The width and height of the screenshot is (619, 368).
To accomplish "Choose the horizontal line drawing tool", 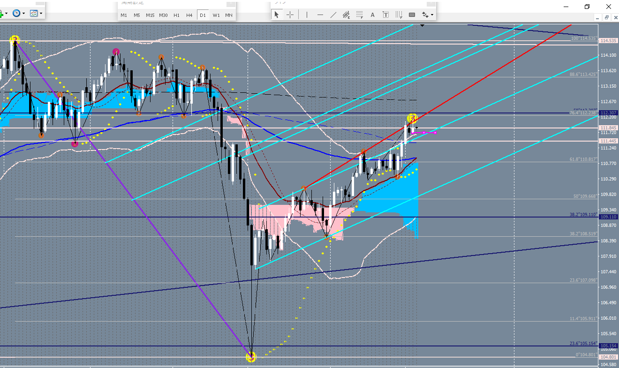I will 320,15.
